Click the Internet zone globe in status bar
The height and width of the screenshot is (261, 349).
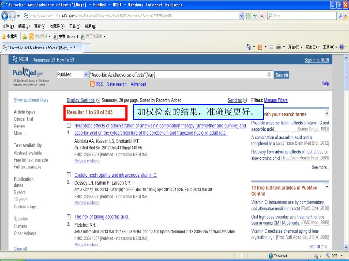tap(271, 256)
